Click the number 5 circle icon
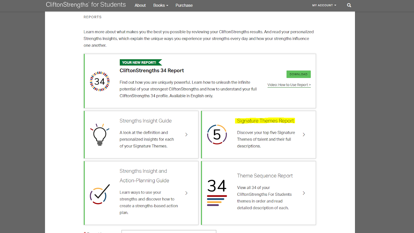Viewport: 414px width, 233px height. coord(217,135)
